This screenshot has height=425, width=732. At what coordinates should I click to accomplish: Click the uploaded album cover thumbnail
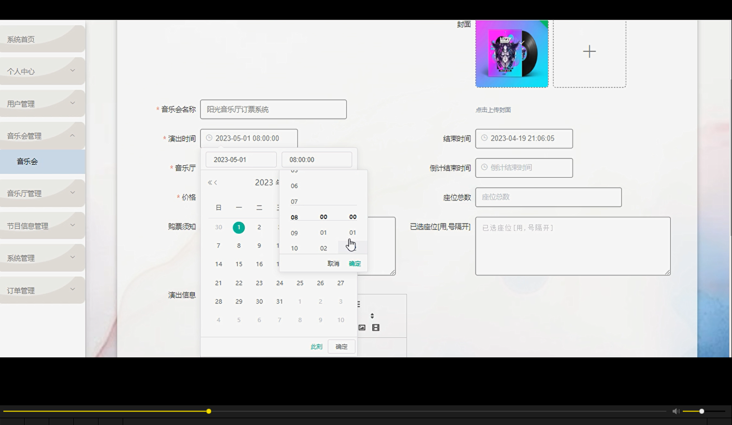[x=511, y=53]
